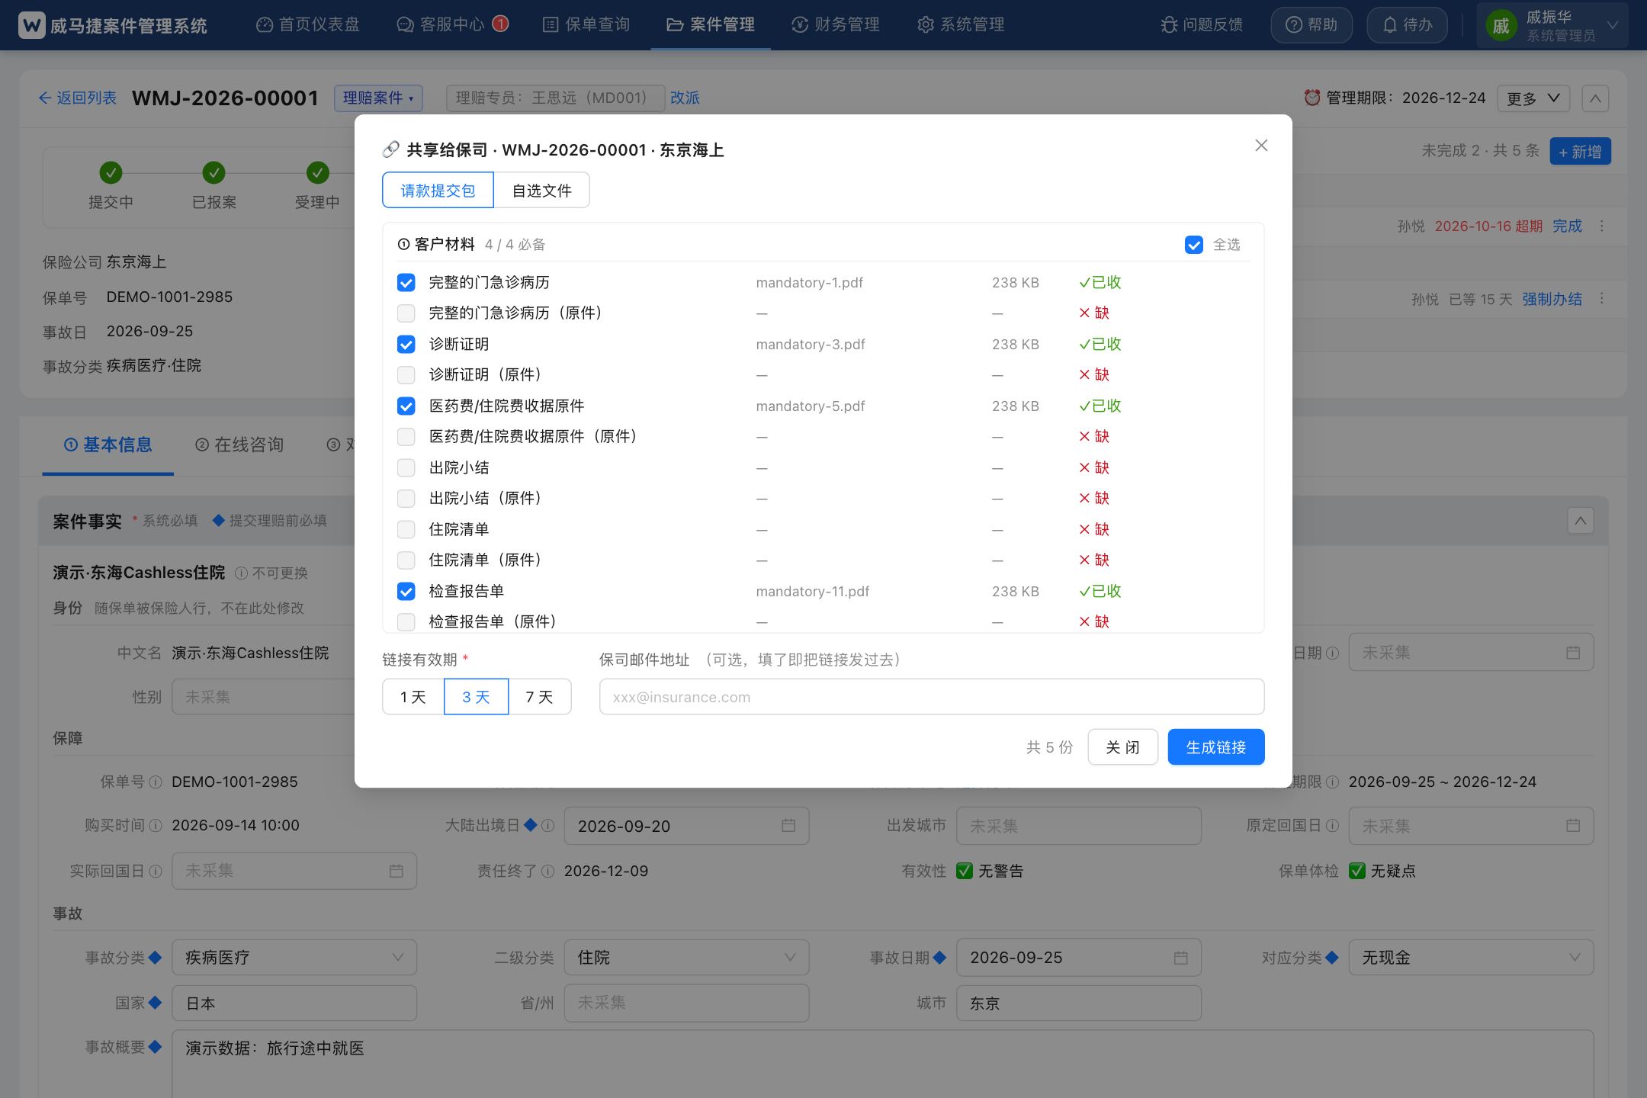Switch to 自选文件 tab
The height and width of the screenshot is (1098, 1647).
click(541, 190)
